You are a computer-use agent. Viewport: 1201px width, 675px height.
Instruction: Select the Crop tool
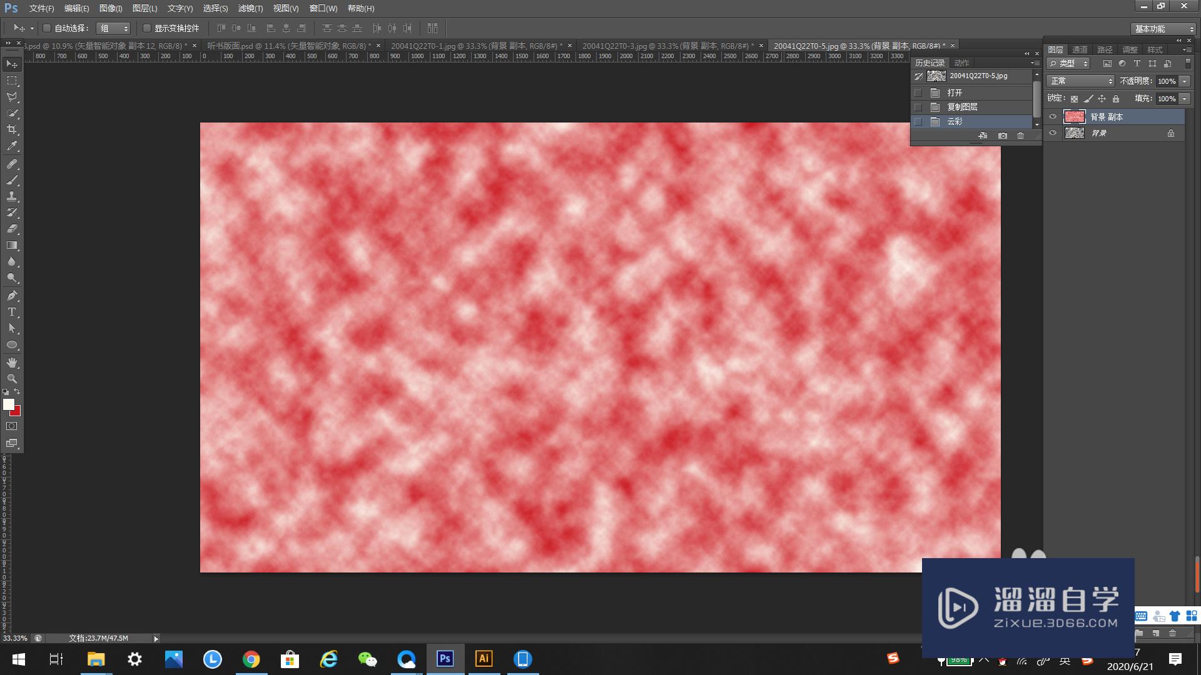(x=12, y=129)
